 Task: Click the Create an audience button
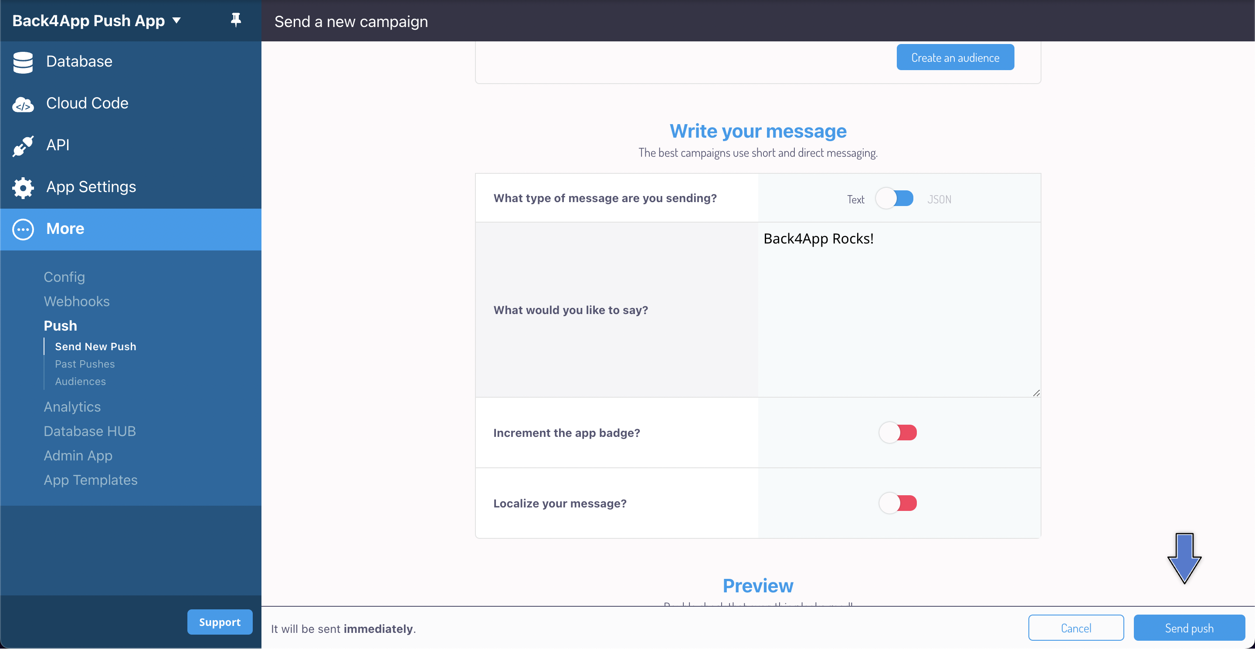pyautogui.click(x=955, y=57)
